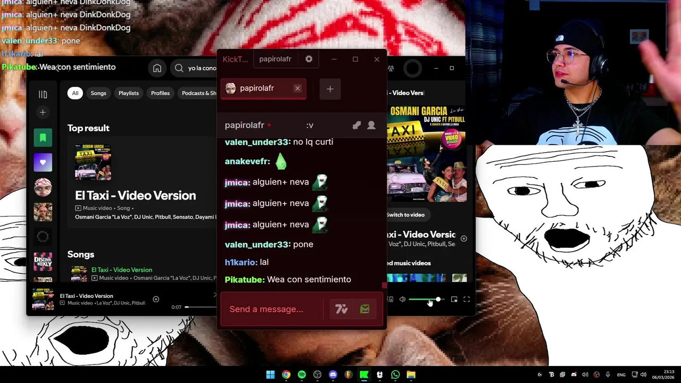Click the Spotify search magnifier icon
Viewport: 681px width, 383px height.
[179, 68]
